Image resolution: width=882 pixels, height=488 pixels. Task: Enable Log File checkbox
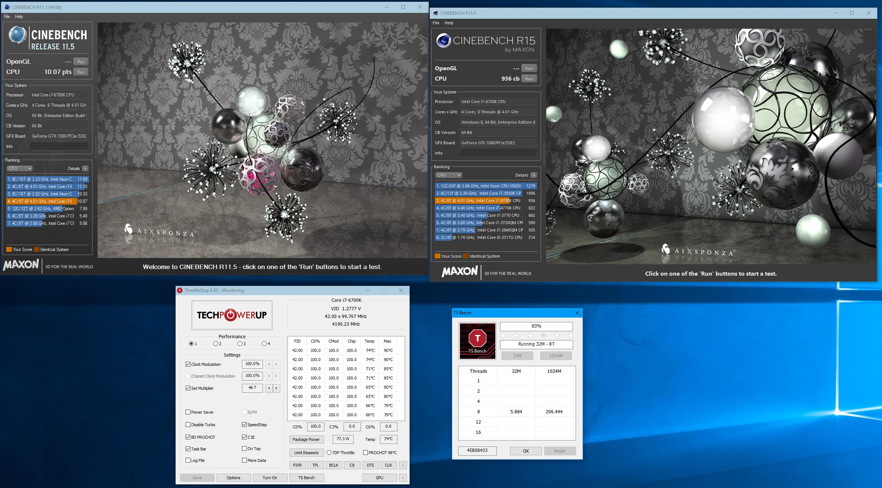188,460
